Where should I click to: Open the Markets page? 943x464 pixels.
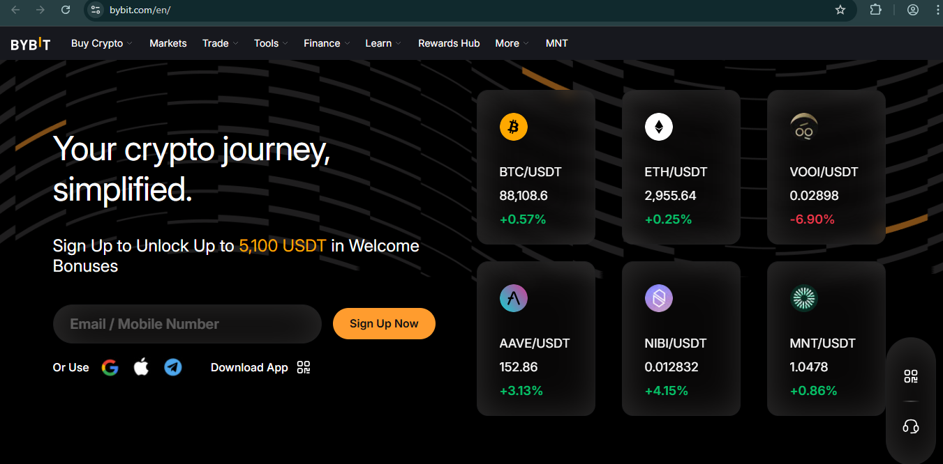pos(168,43)
